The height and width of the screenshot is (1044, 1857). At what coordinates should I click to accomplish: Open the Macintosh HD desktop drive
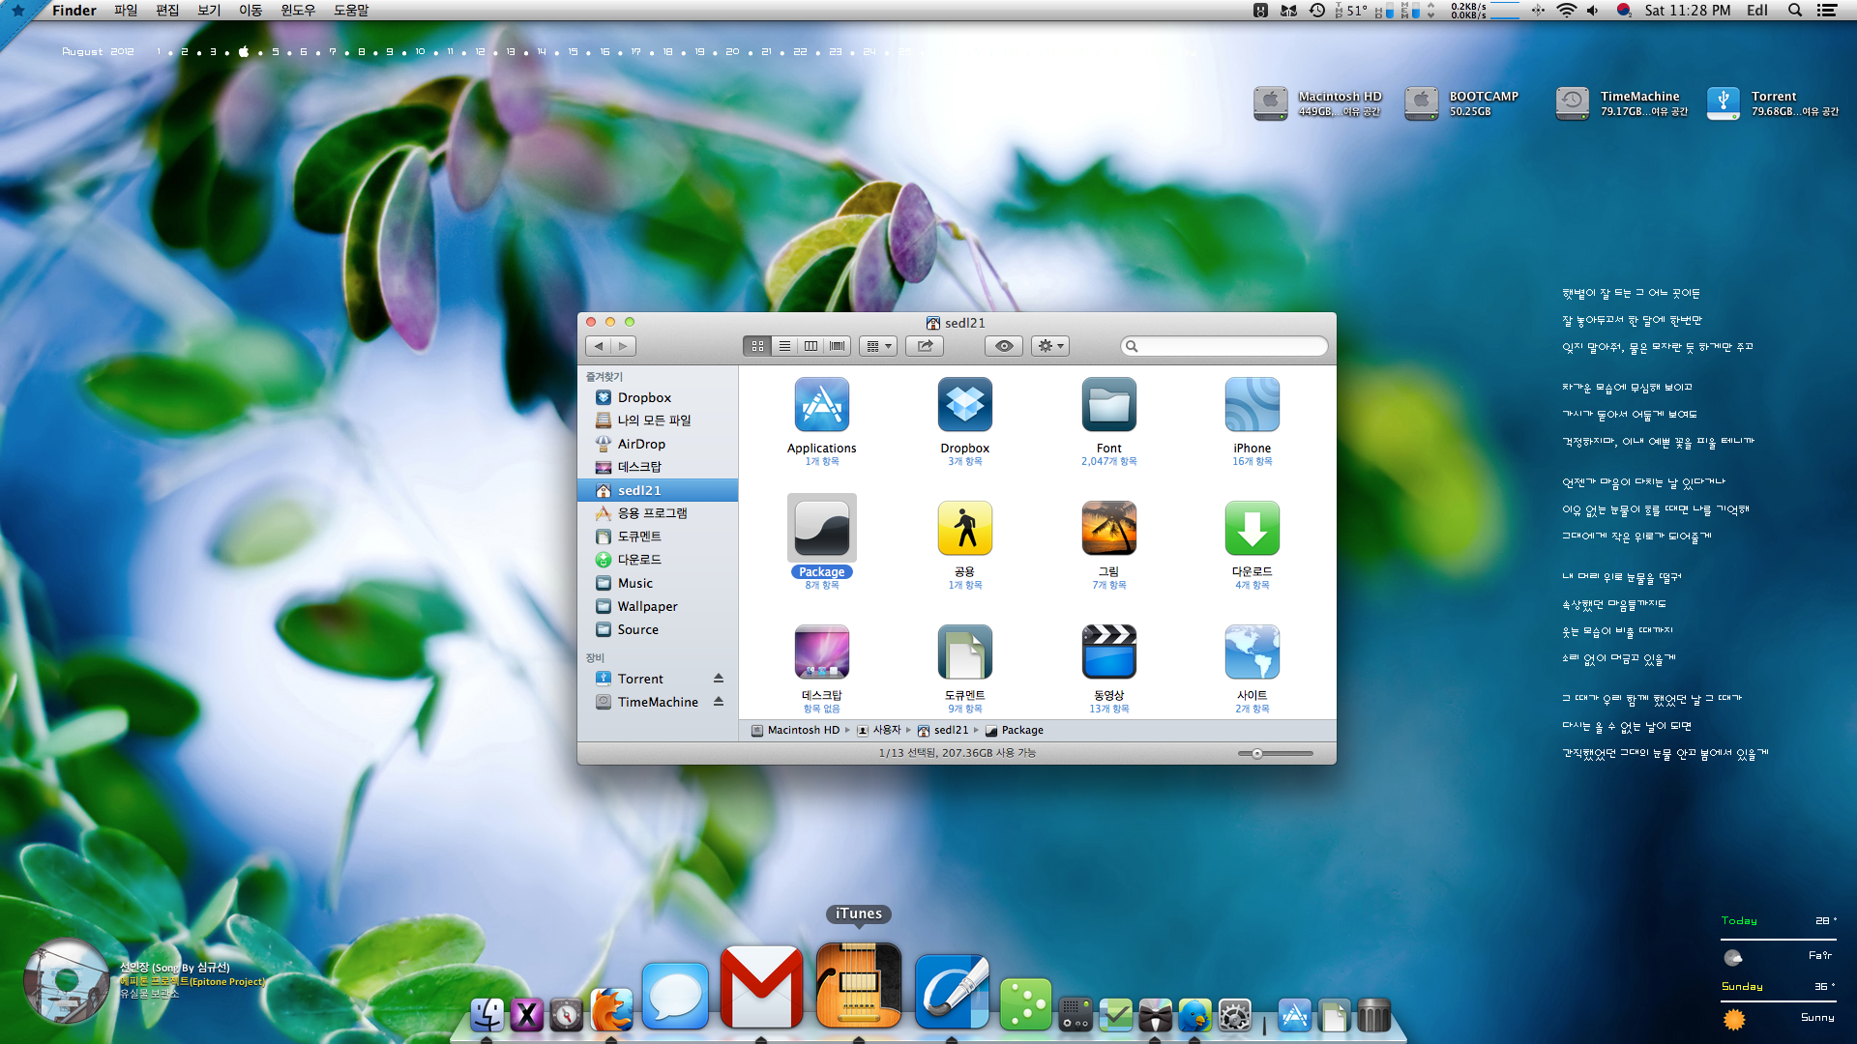(x=1271, y=103)
